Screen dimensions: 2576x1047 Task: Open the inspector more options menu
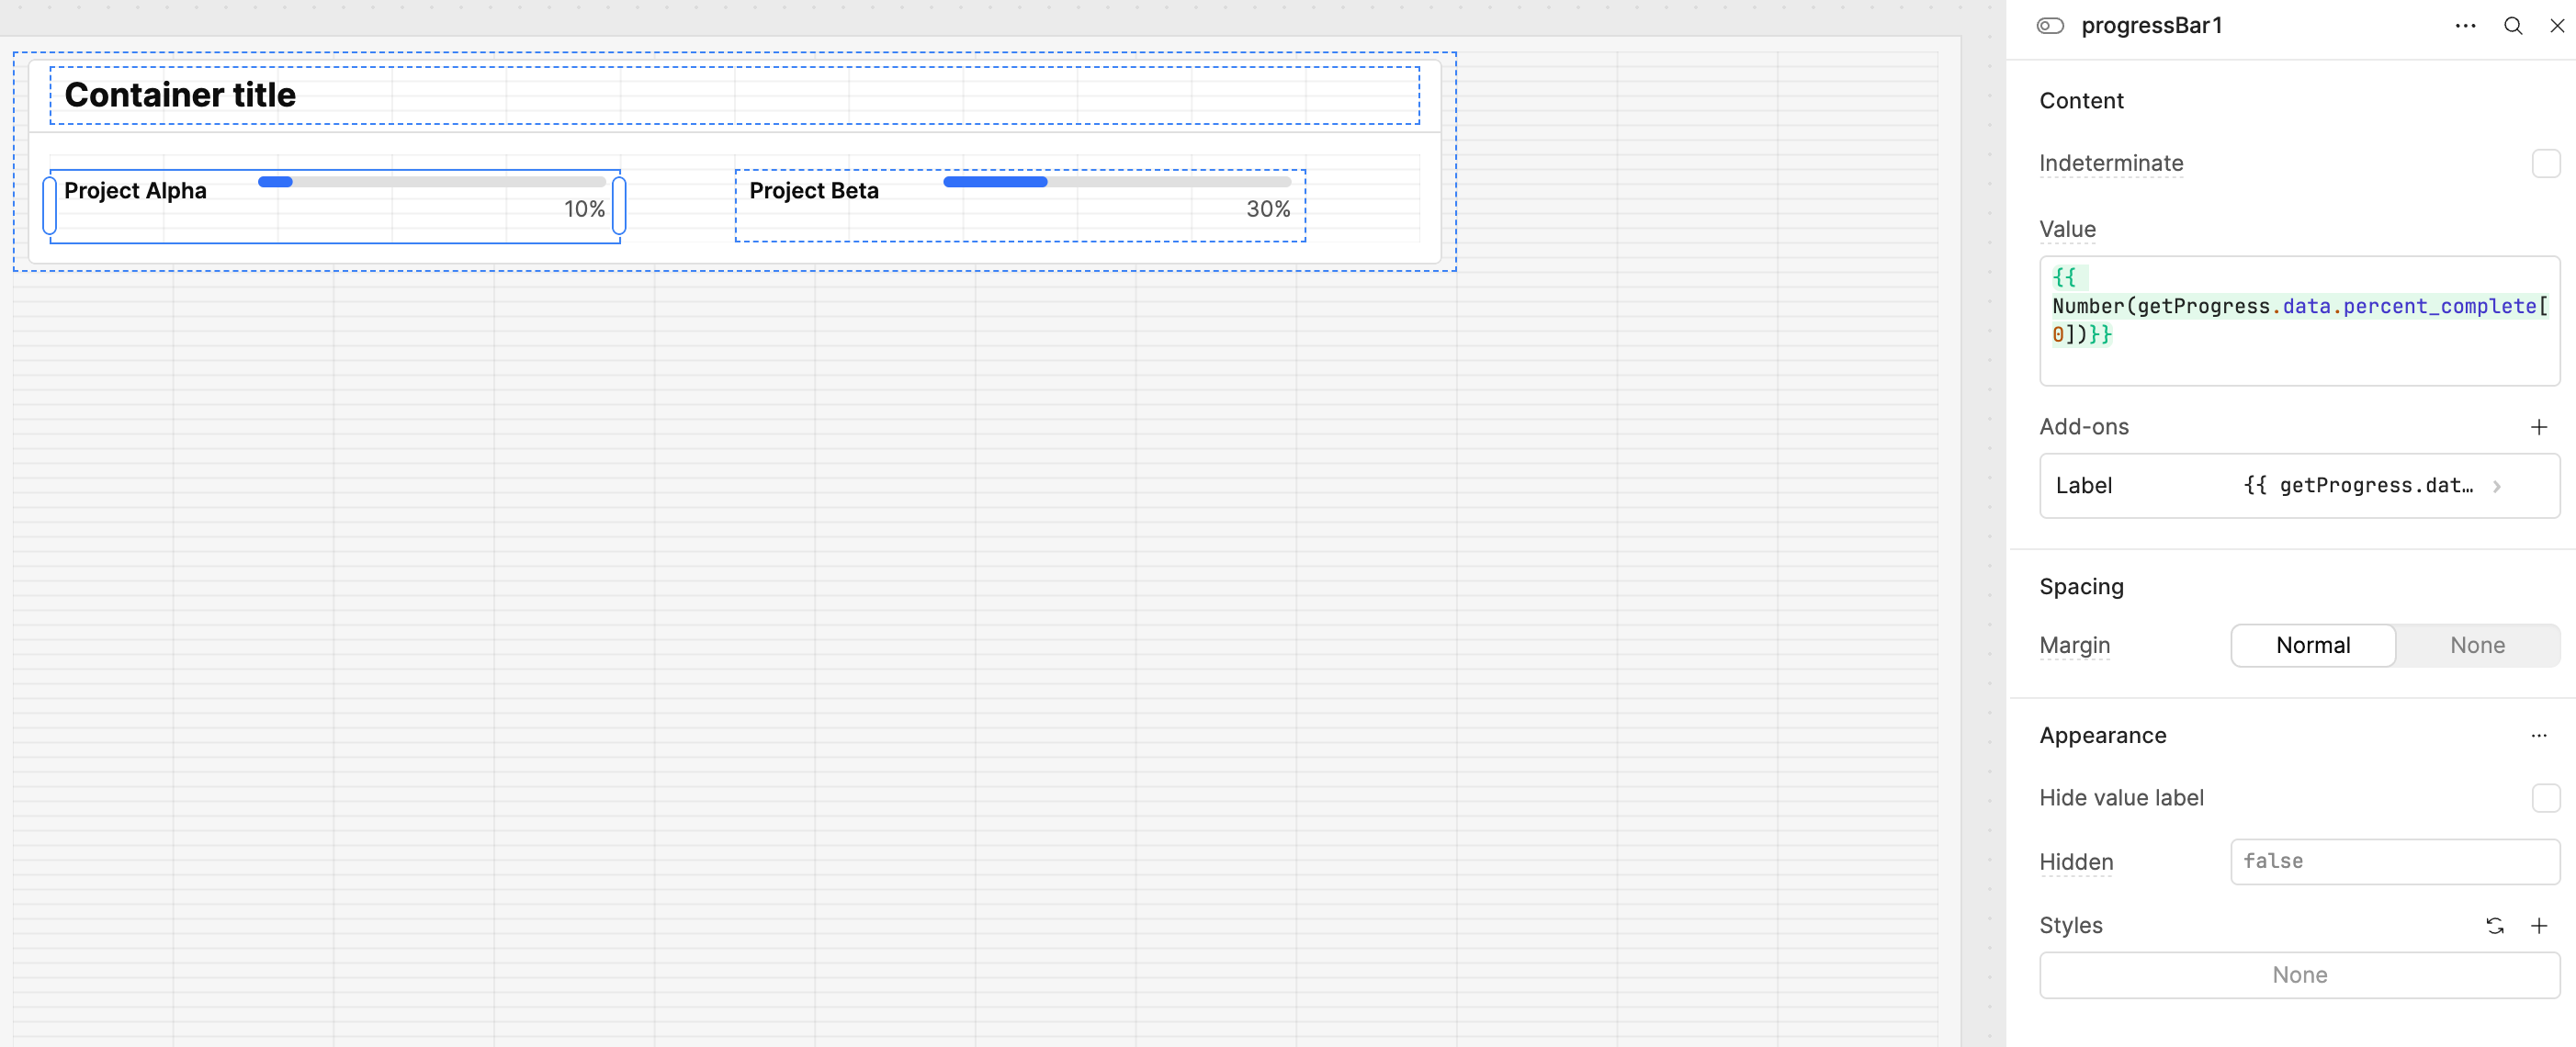(2465, 26)
